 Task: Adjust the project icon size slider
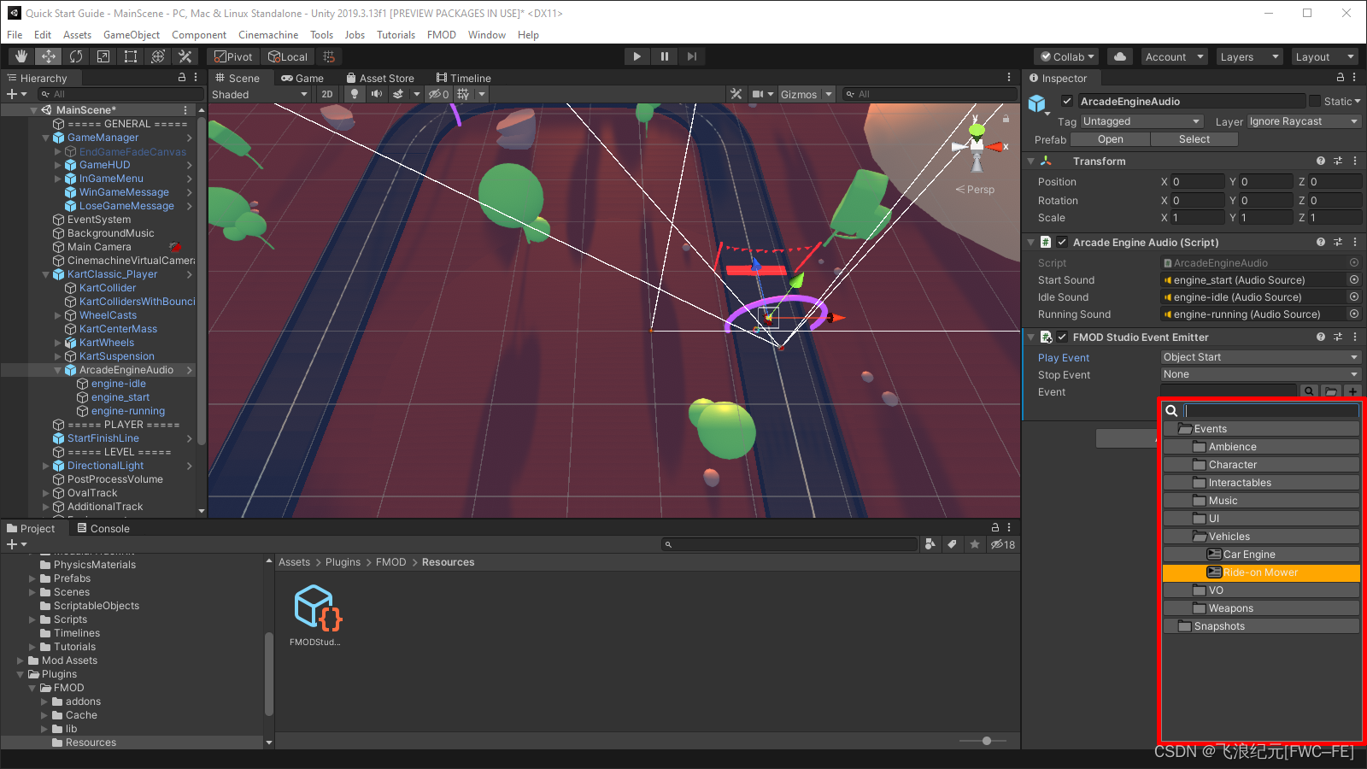(986, 741)
